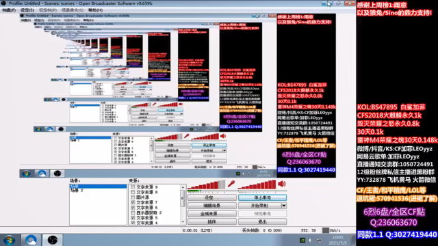This screenshot has width=438, height=246.
Task: Enable the 图片源 source checkbox
Action: (x=133, y=197)
